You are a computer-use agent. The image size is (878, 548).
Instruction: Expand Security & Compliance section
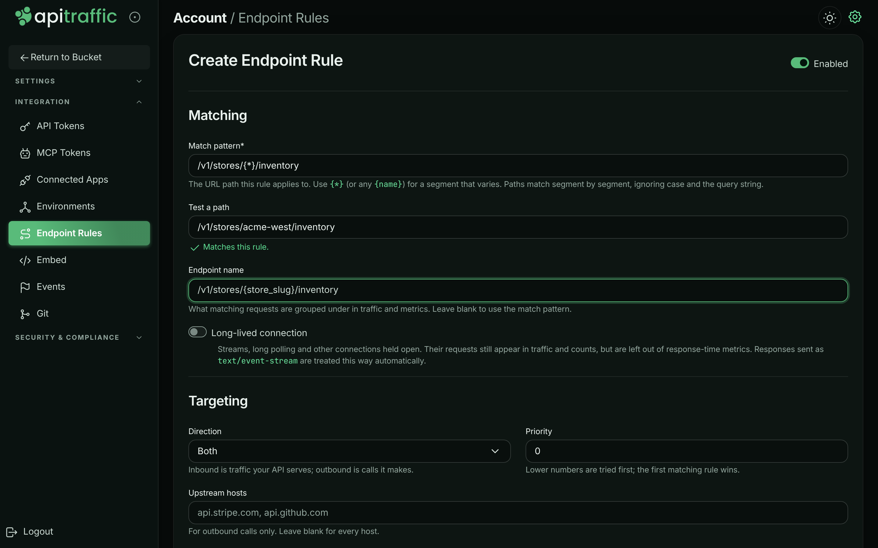click(79, 337)
